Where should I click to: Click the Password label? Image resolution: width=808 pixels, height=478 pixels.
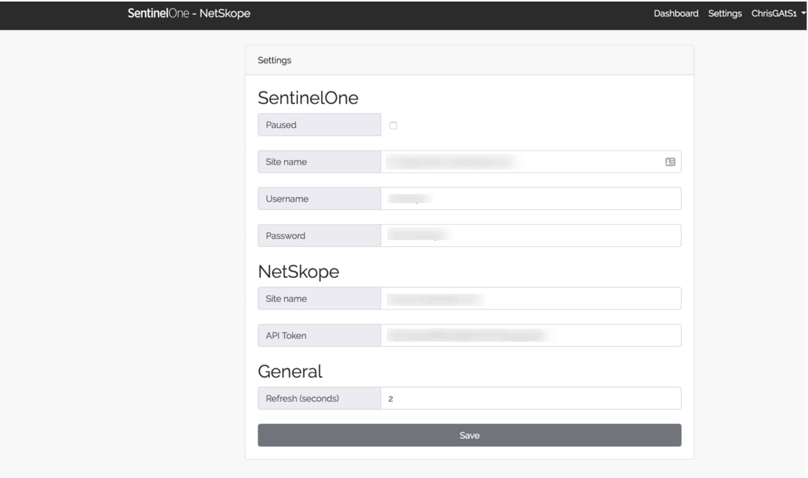point(285,235)
